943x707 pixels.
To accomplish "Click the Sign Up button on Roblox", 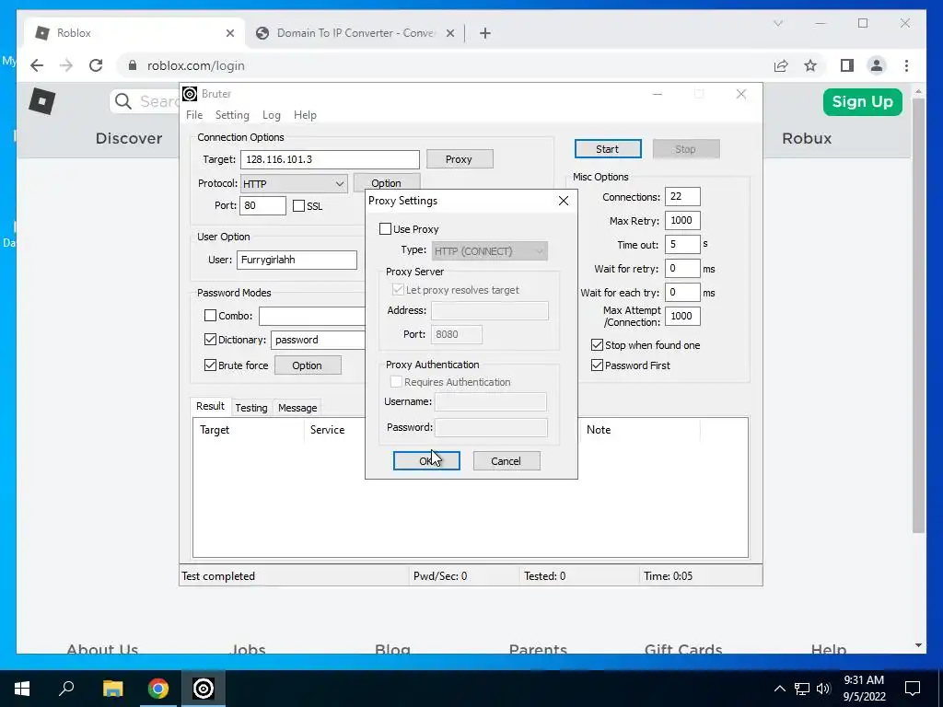I will point(862,101).
